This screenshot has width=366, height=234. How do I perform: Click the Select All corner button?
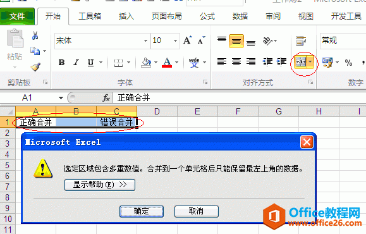[x=8, y=111]
